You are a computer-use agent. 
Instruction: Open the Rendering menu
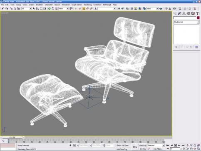point(88,5)
